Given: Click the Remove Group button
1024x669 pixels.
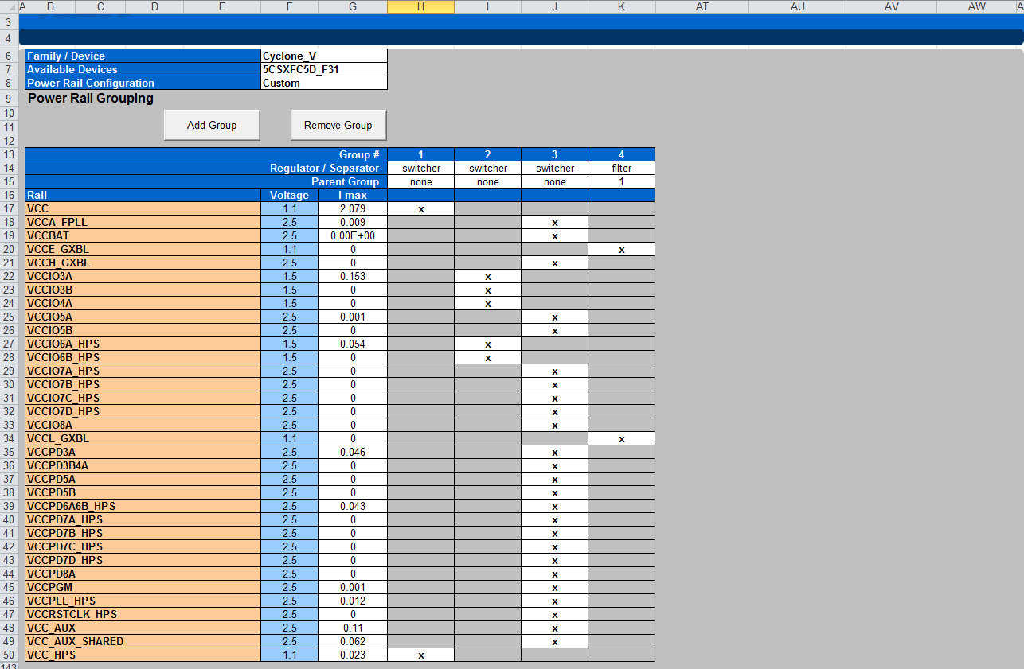Looking at the screenshot, I should tap(338, 125).
